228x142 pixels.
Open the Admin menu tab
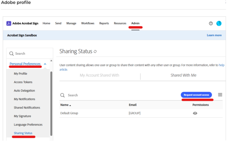pos(135,23)
